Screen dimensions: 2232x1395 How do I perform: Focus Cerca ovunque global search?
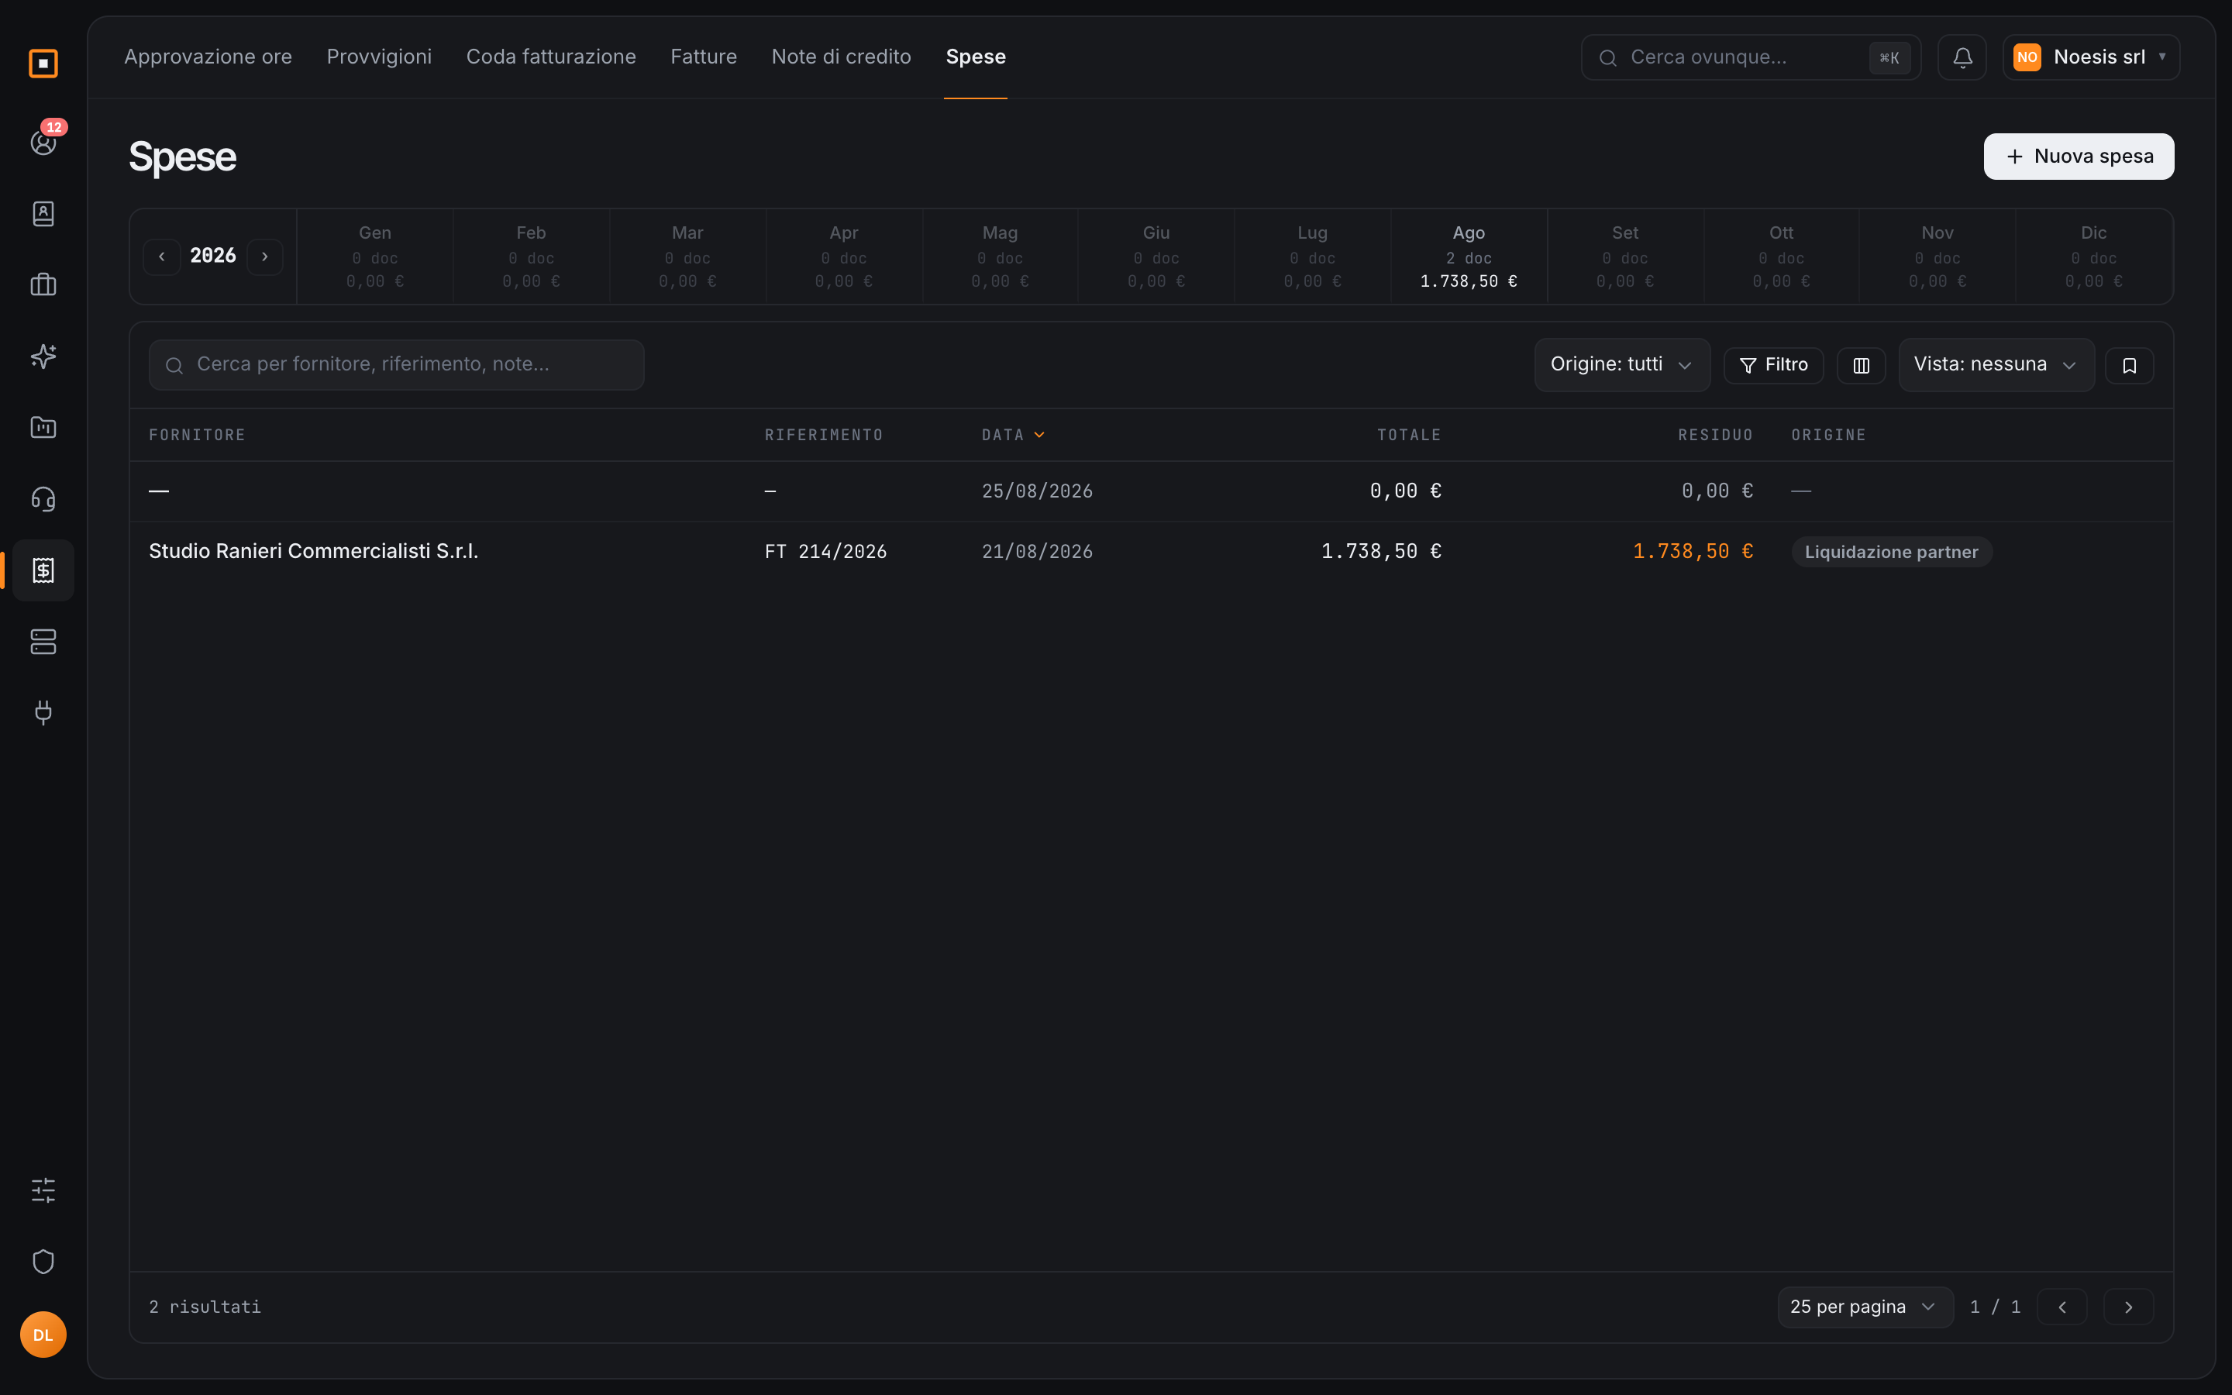click(1751, 57)
